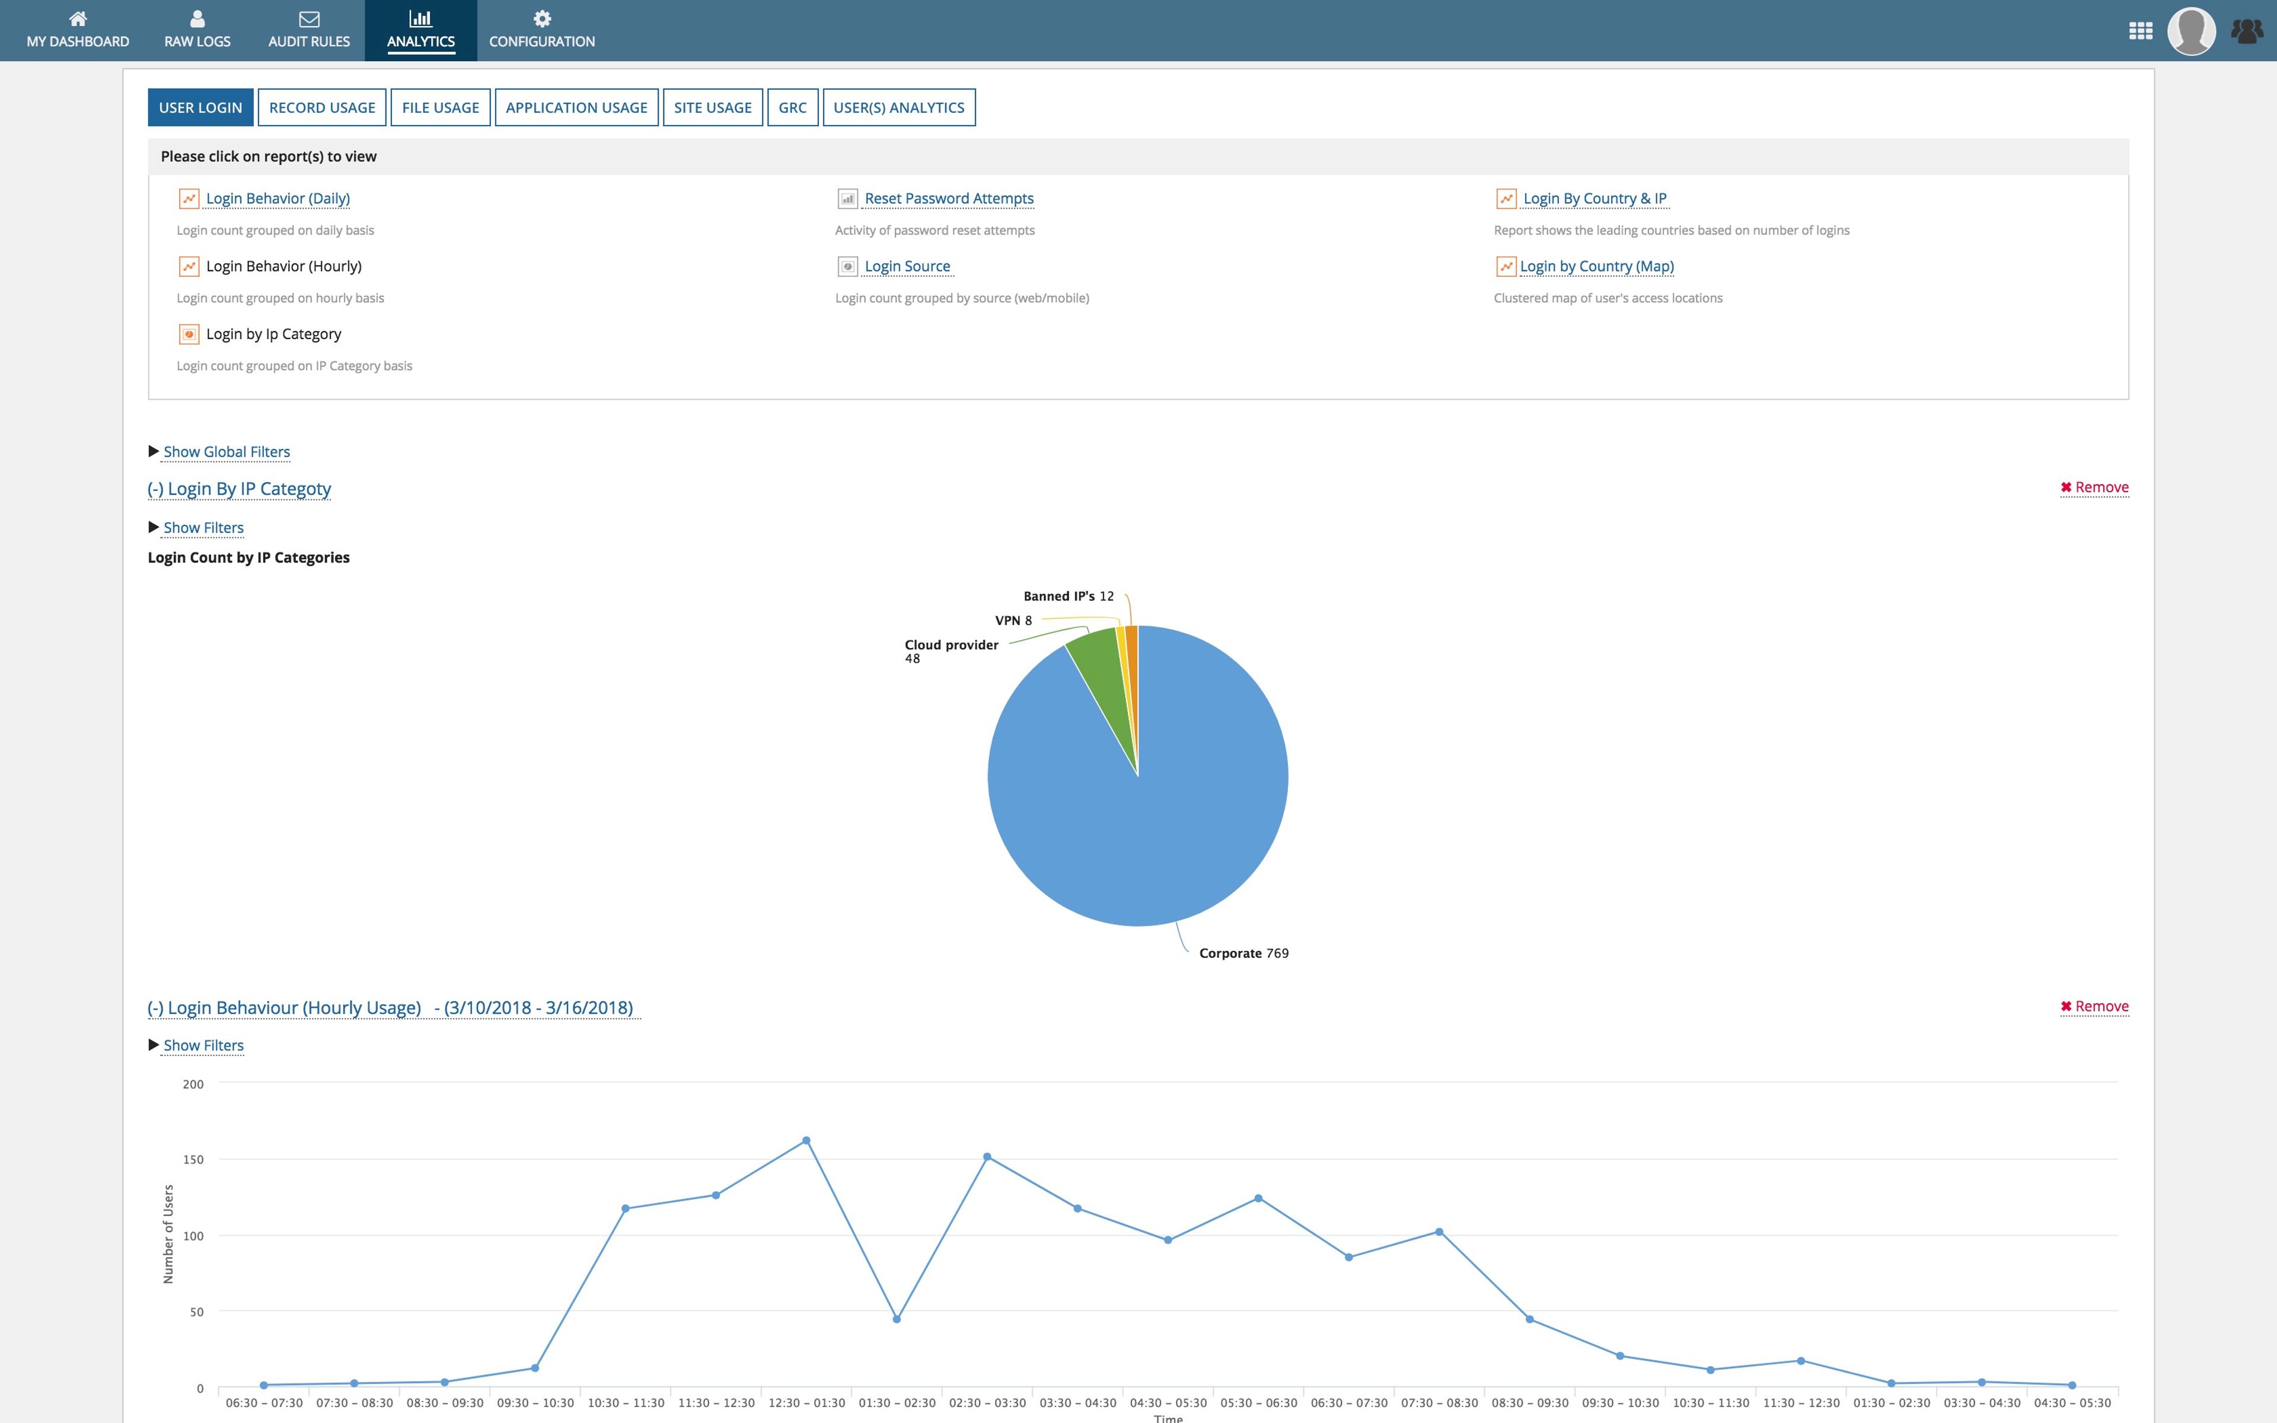Click the Login by Country (Map) icon
2277x1423 pixels.
click(x=1506, y=266)
